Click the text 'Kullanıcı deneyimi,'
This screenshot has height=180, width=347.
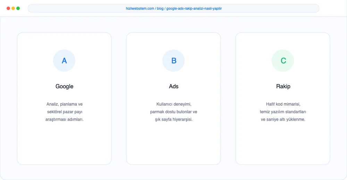(174, 104)
